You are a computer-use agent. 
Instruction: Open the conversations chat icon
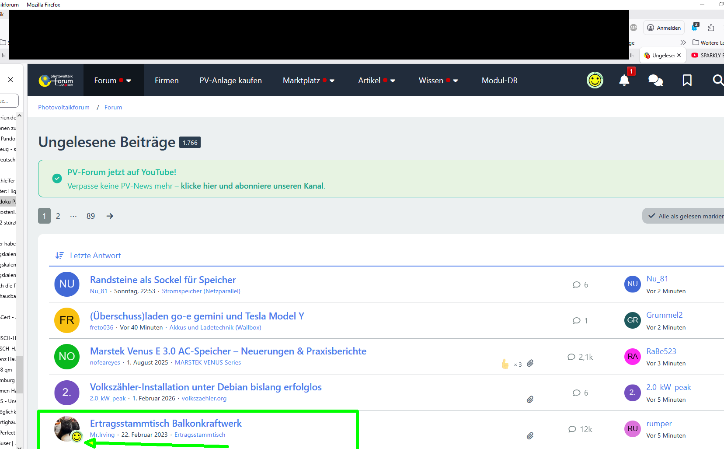pos(655,81)
